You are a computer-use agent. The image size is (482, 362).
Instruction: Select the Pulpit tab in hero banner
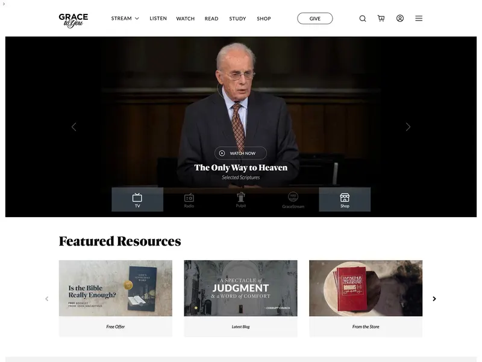pyautogui.click(x=241, y=200)
